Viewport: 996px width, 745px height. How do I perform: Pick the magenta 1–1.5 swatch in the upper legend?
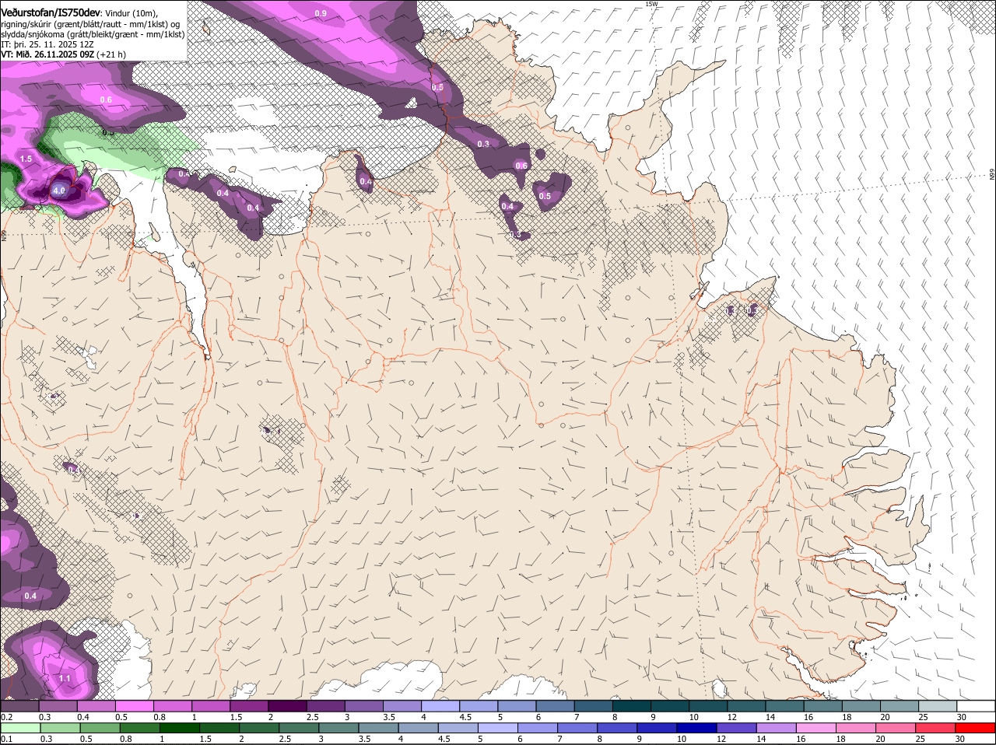(x=211, y=706)
